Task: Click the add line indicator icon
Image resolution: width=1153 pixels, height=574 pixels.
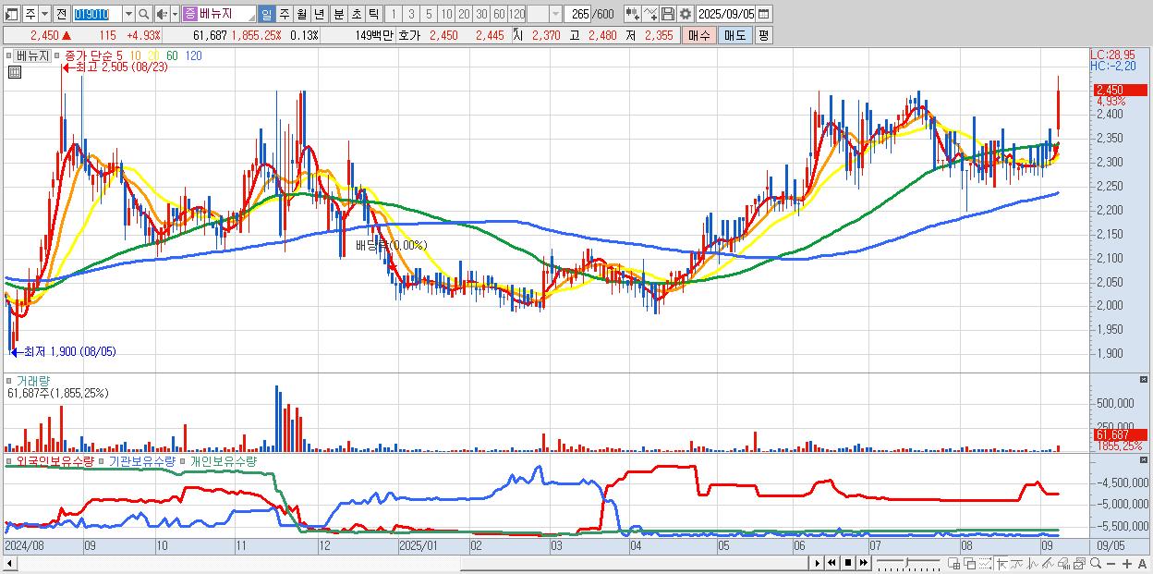Action: tap(650, 14)
